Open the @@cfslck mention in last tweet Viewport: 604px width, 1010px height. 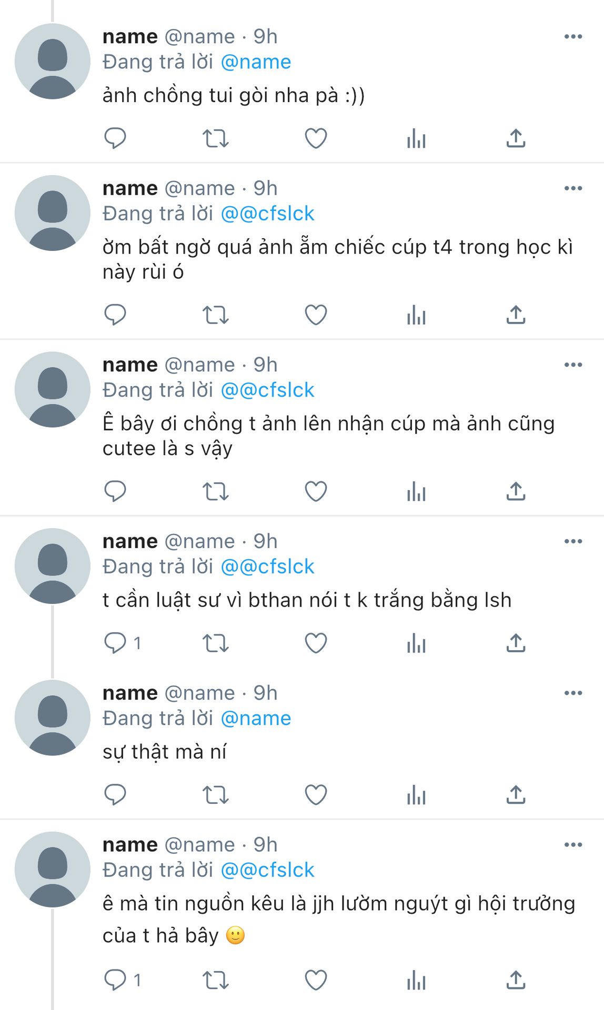[267, 870]
